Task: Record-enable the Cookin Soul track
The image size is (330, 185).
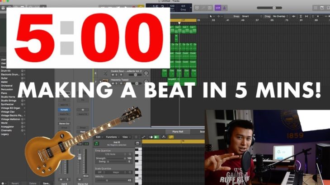Action: 121,75
